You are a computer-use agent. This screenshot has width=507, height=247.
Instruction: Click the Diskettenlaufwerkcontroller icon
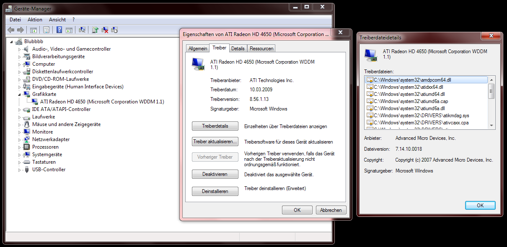point(27,72)
